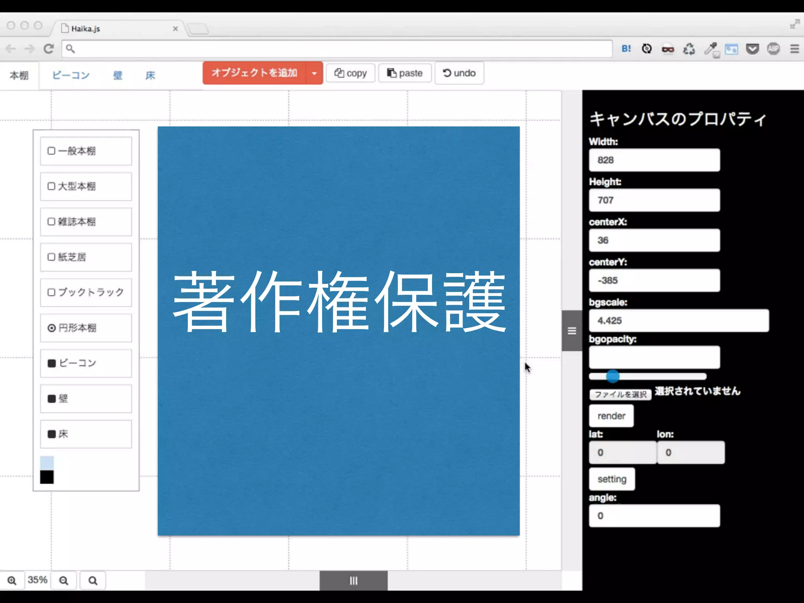
Task: Open the Adblock Plus extension icon
Action: 773,49
